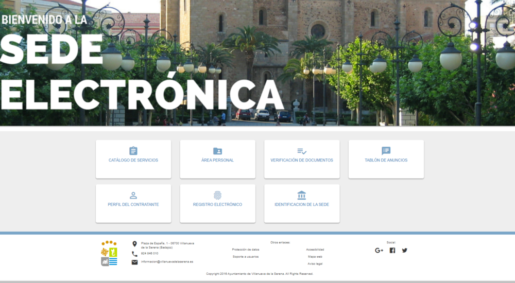515x283 pixels.
Task: Click the informacion@villanuevadelaserena.es email address
Action: pos(167,261)
